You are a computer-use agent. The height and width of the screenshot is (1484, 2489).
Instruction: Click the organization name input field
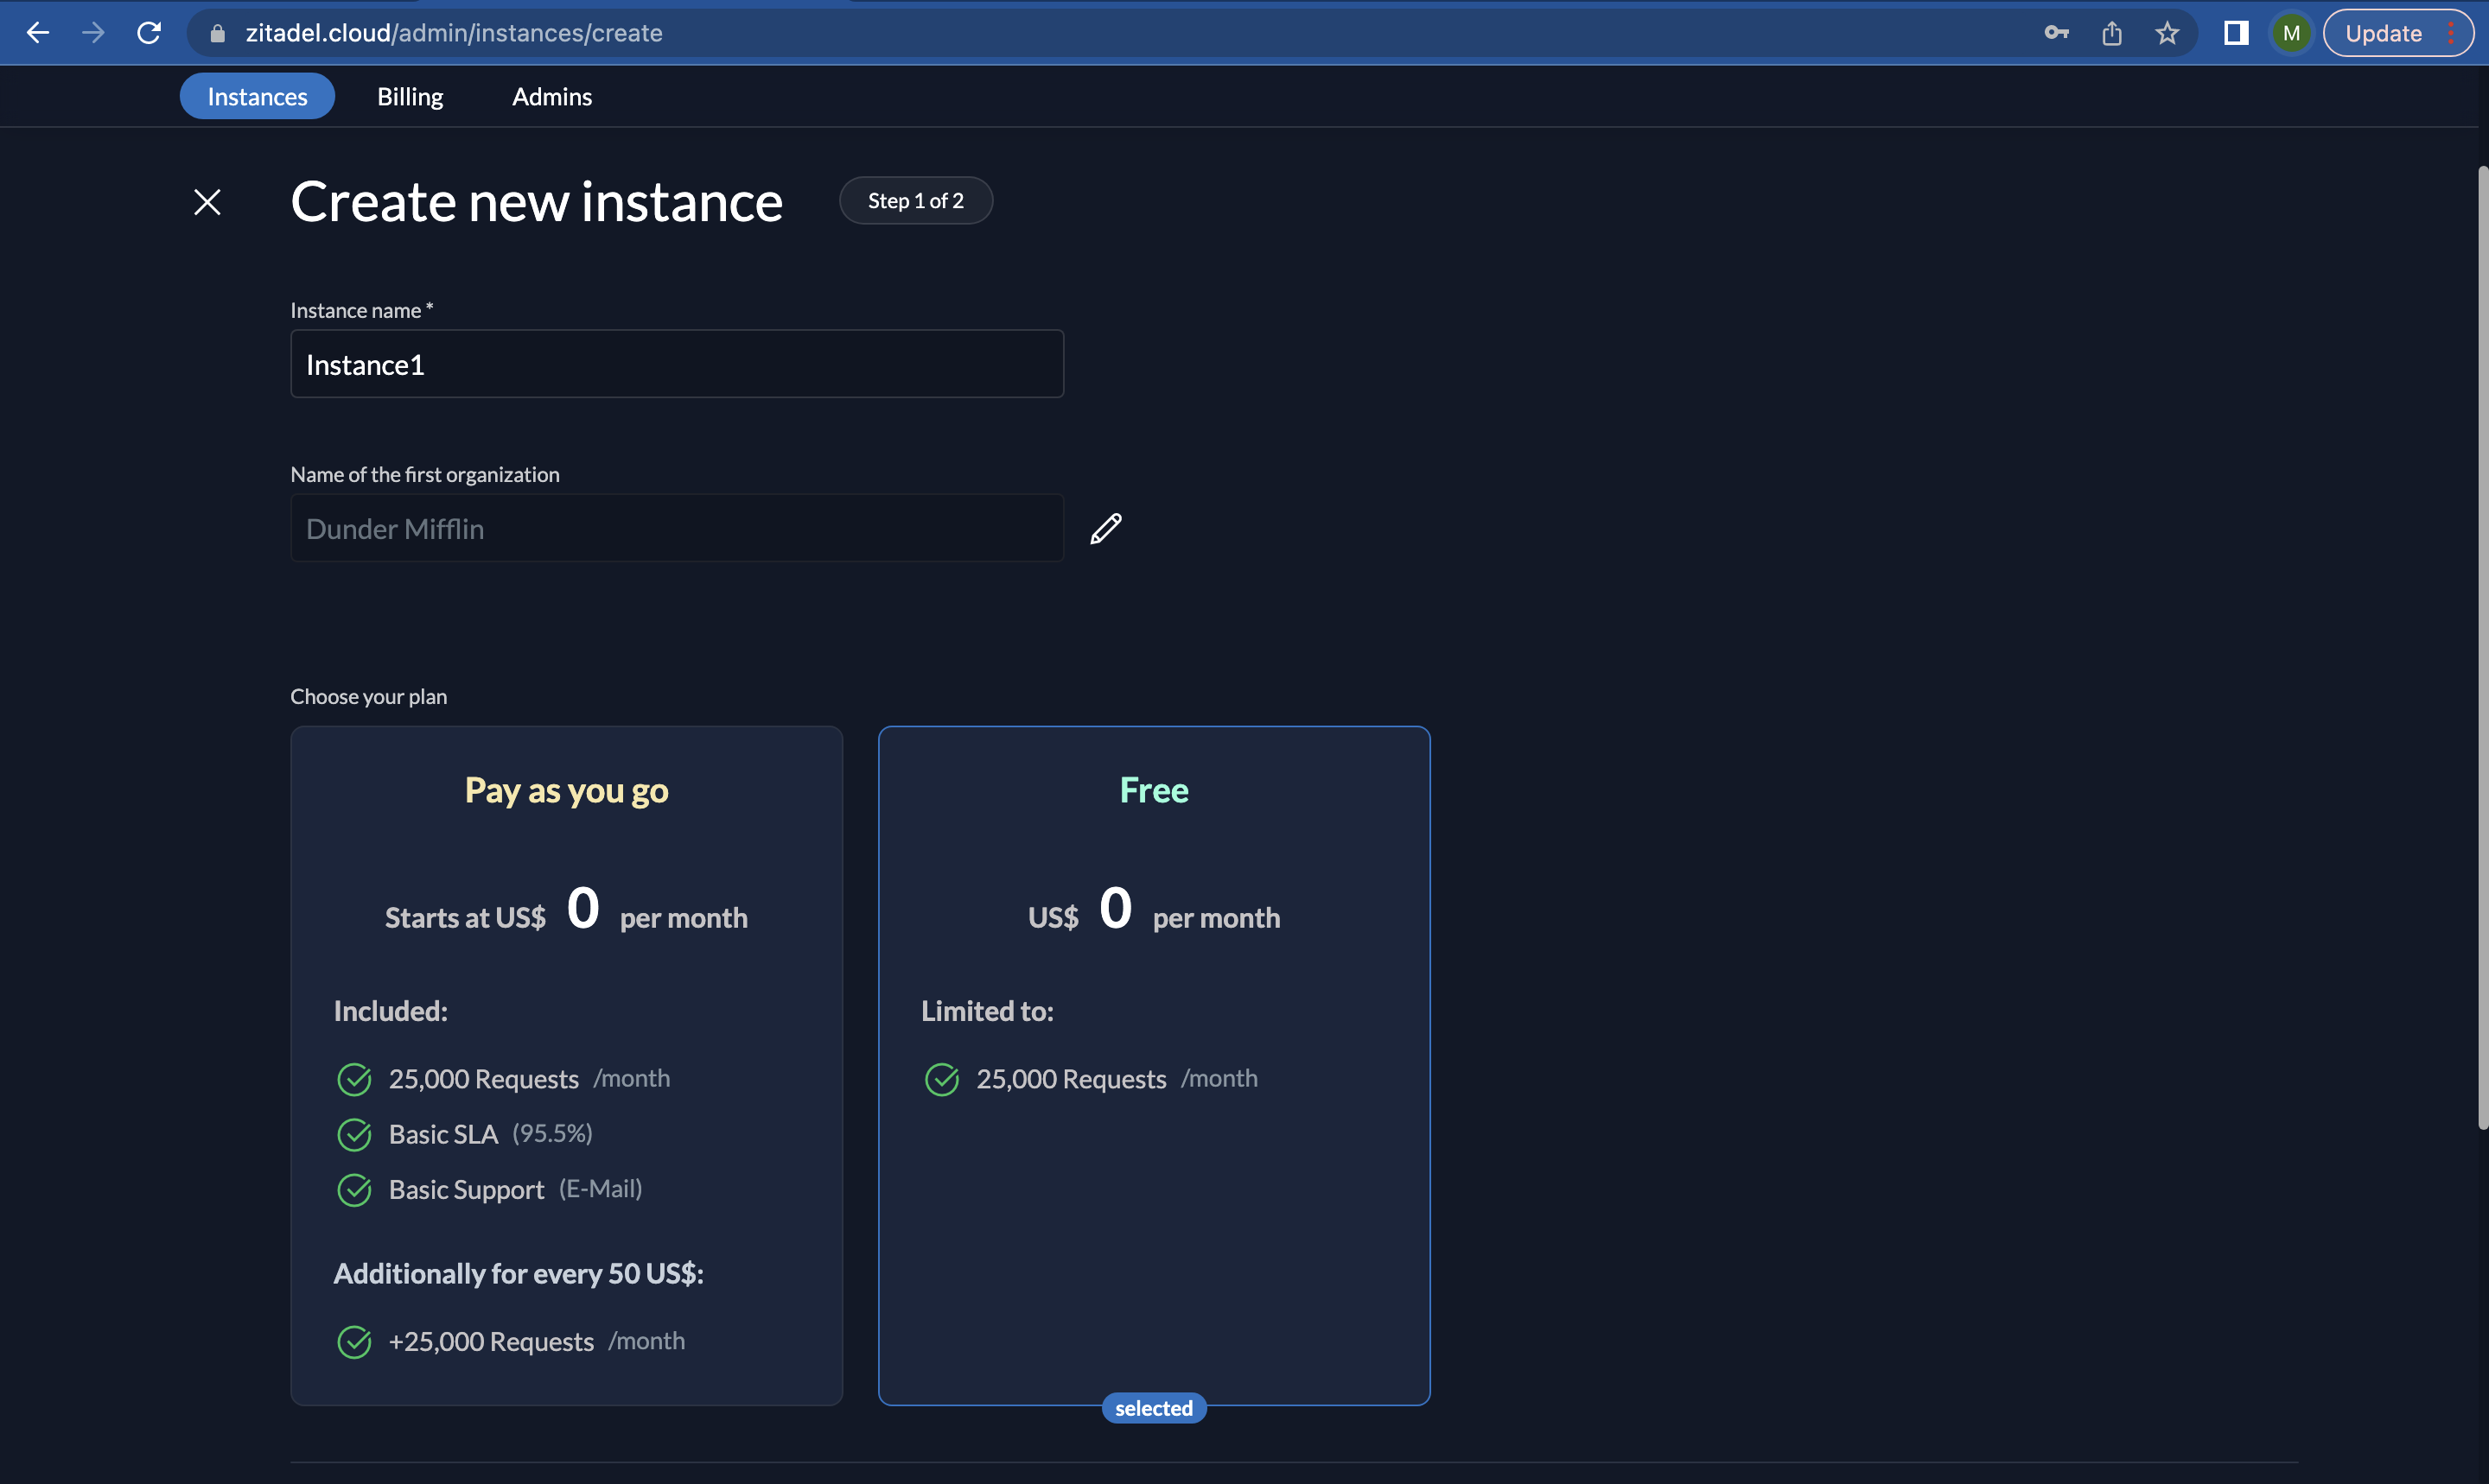[677, 526]
